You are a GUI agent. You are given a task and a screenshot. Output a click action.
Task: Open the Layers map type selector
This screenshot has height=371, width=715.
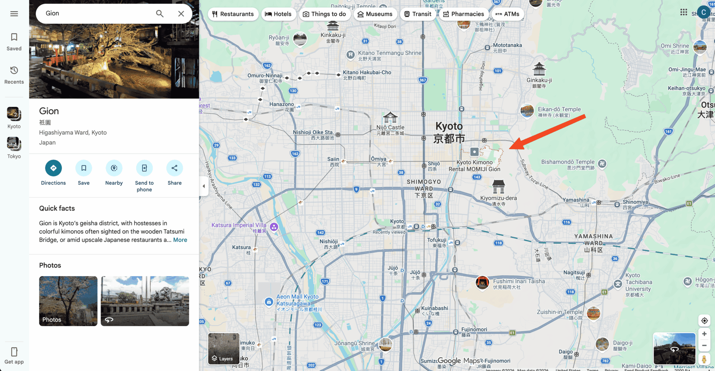[x=223, y=349]
